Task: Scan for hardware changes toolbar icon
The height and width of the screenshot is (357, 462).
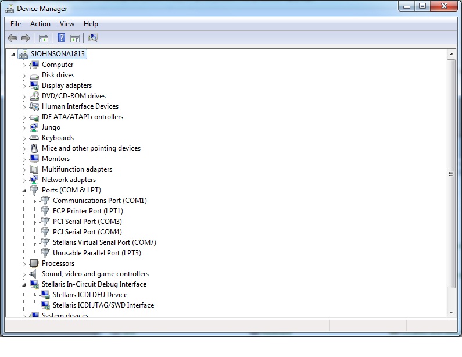Action: 93,38
